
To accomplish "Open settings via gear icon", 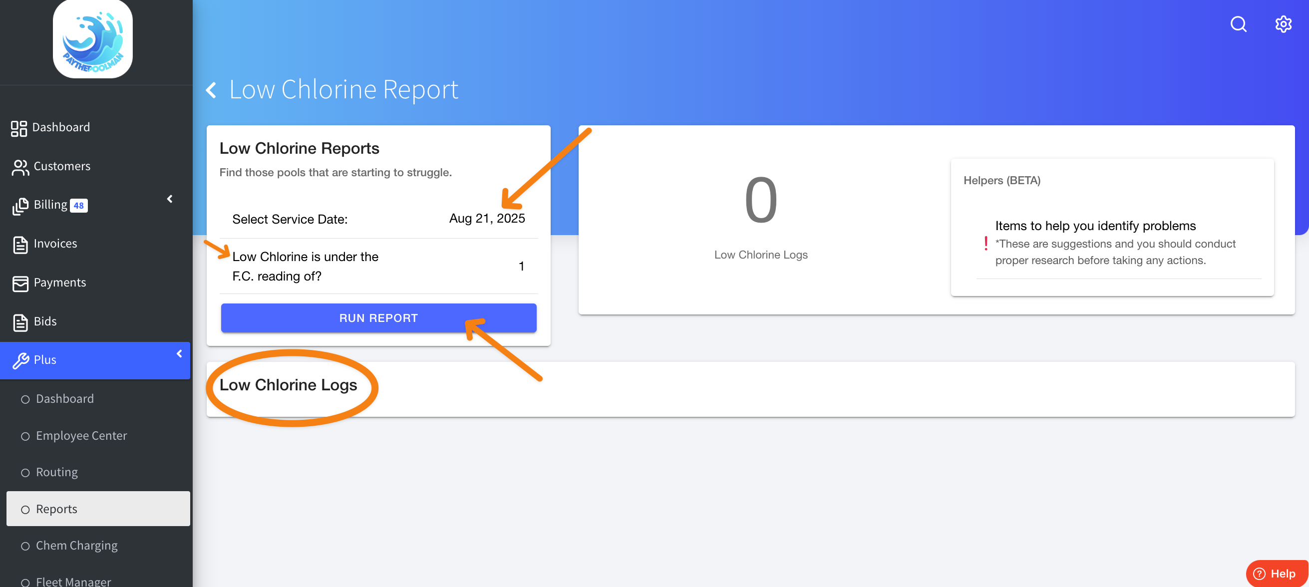I will coord(1283,24).
